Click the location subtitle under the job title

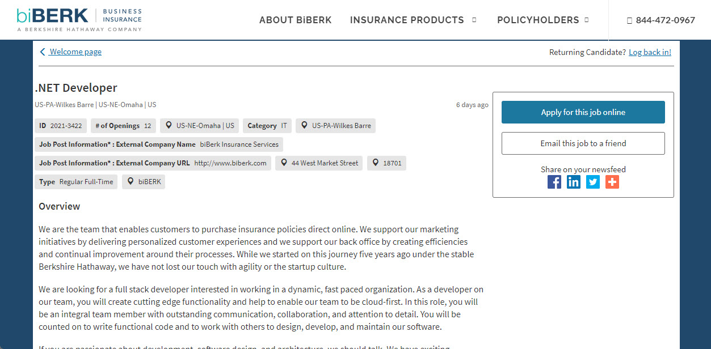click(x=95, y=105)
